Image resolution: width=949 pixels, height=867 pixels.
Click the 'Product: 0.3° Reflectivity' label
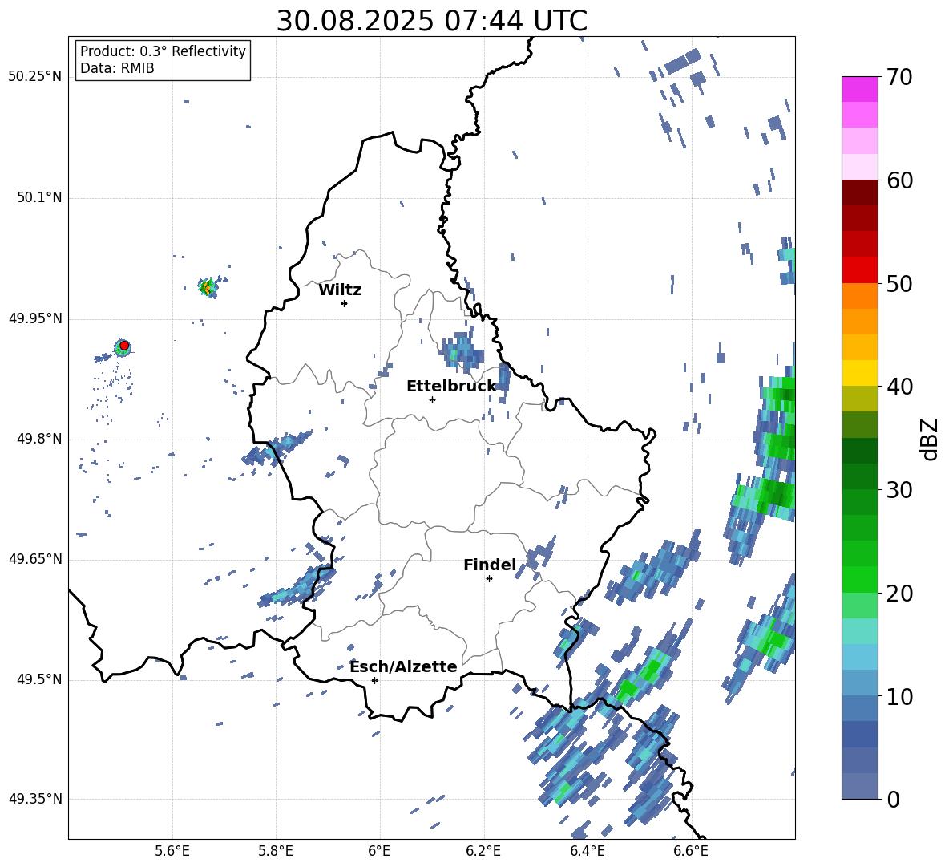163,51
